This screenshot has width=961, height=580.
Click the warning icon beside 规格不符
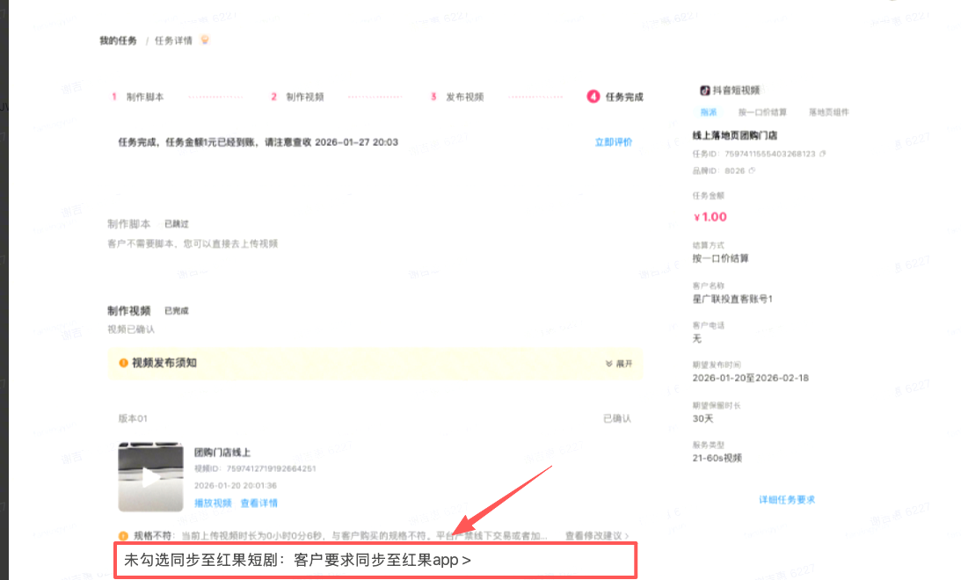coord(124,535)
